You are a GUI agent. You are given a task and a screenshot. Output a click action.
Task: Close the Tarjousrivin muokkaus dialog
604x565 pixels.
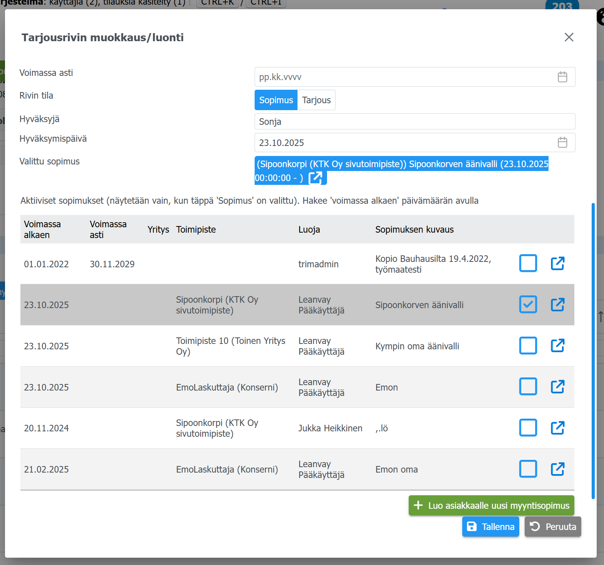point(569,37)
